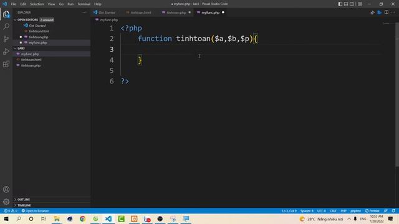Click errors and warnings count in status bar
This screenshot has height=224, width=399.
pyautogui.click(x=11, y=211)
